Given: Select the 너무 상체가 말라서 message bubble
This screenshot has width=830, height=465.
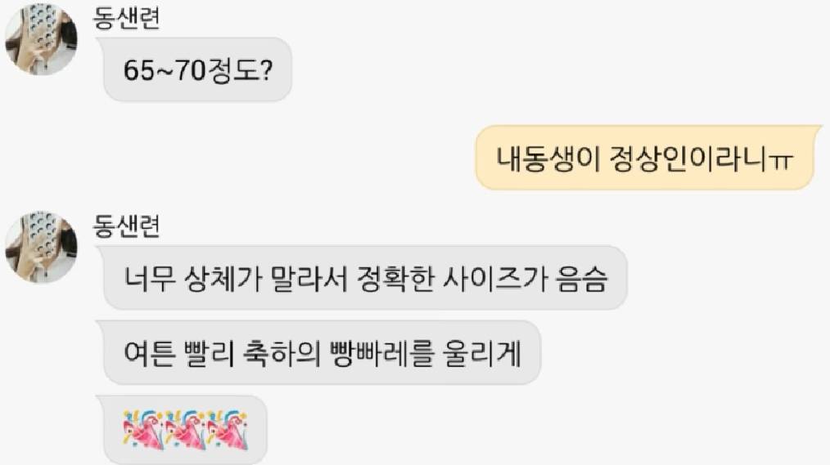Looking at the screenshot, I should click(365, 278).
